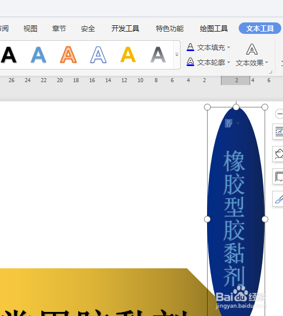Switch to the 特色功能 tab
This screenshot has width=283, height=316.
170,29
